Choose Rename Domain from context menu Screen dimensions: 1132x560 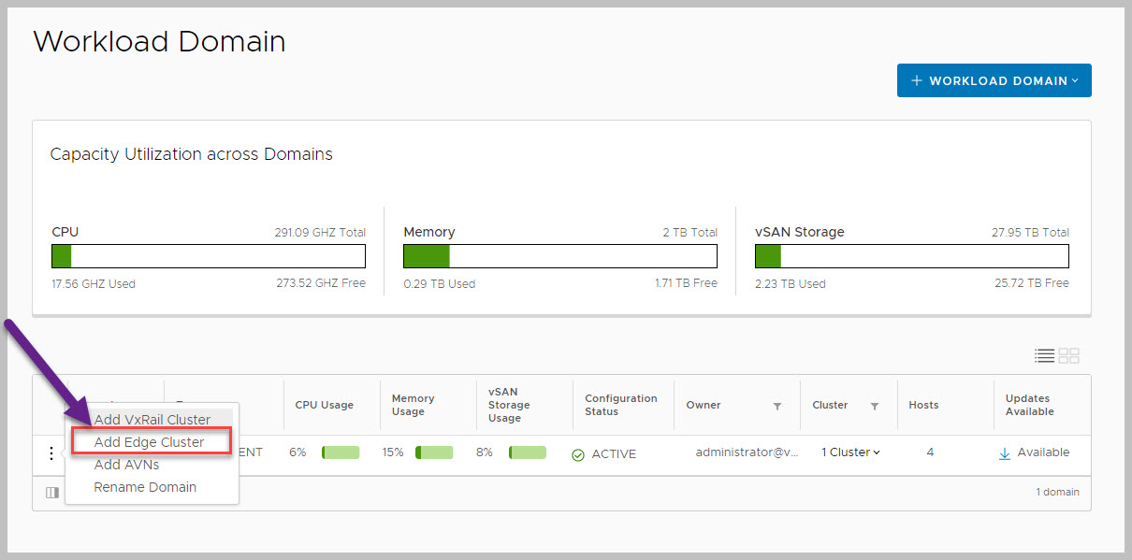(145, 487)
